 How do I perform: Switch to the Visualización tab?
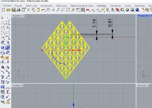point(47,6)
